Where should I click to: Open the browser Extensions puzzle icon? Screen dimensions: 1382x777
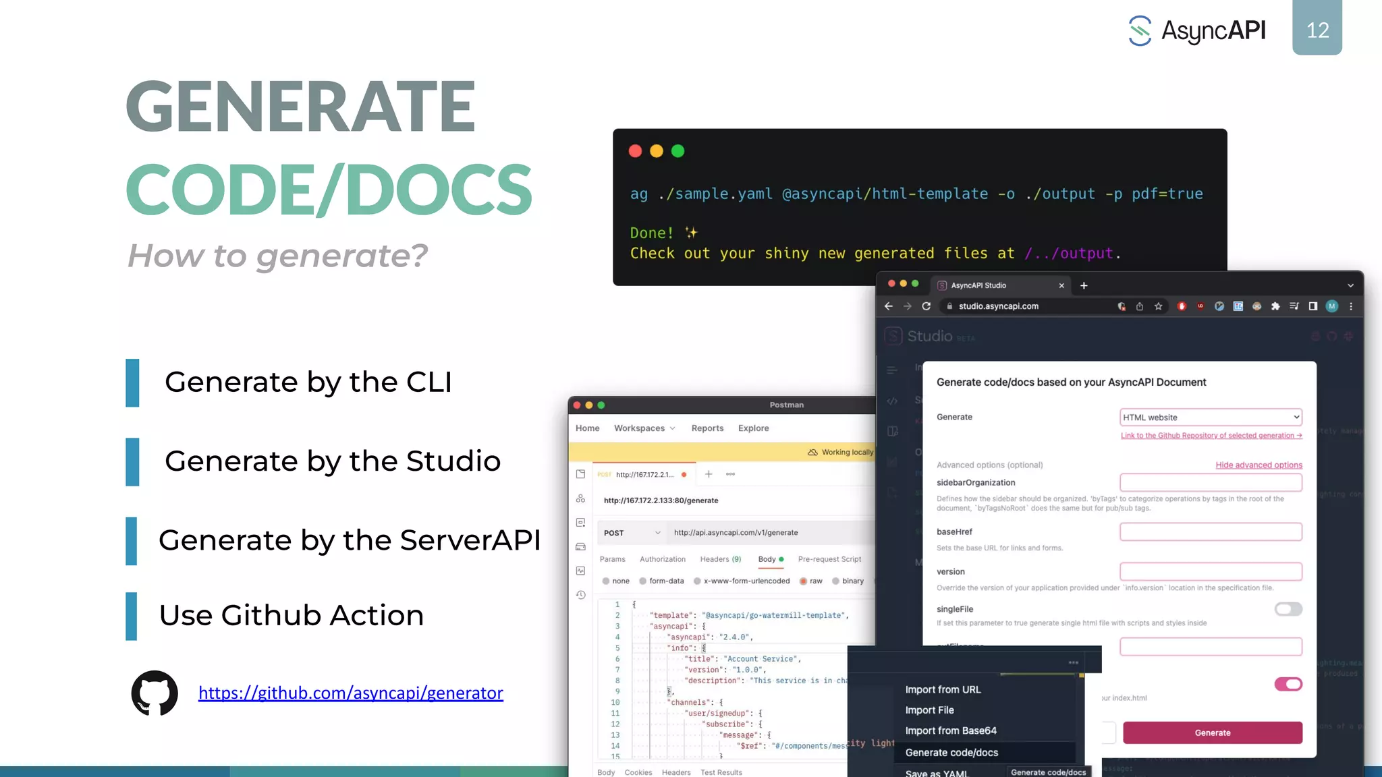1275,306
